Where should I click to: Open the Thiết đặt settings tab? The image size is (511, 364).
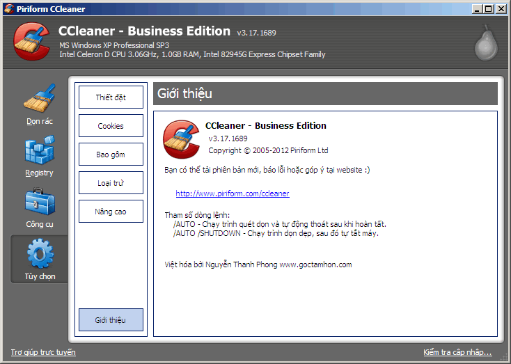[x=111, y=97]
